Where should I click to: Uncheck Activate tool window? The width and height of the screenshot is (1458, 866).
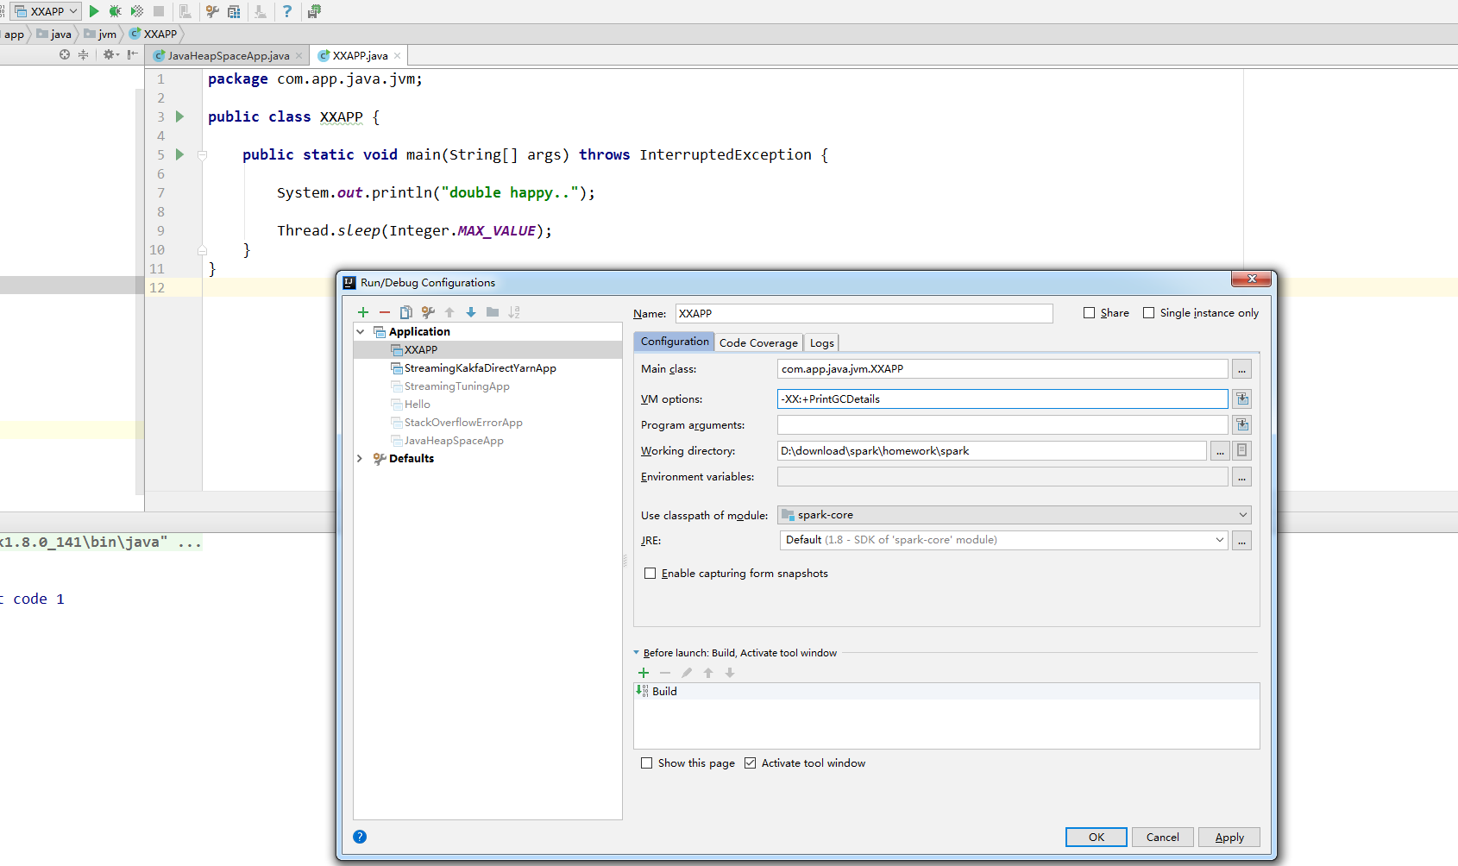pyautogui.click(x=751, y=763)
